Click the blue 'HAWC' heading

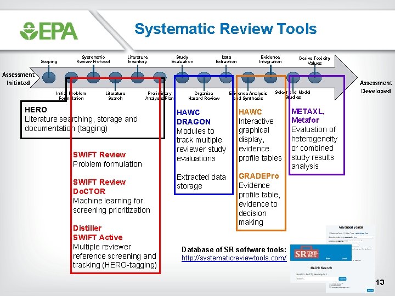click(188, 112)
